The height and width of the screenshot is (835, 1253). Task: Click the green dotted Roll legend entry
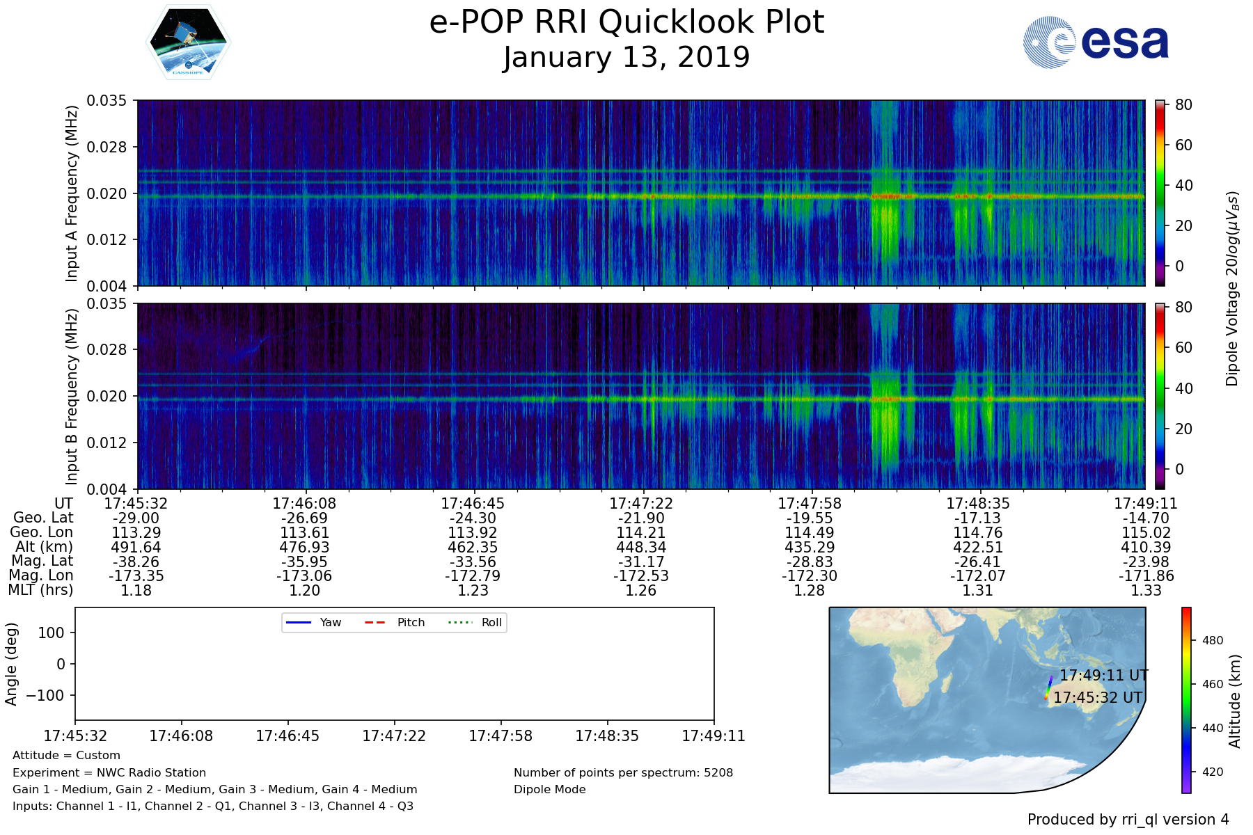click(x=459, y=622)
